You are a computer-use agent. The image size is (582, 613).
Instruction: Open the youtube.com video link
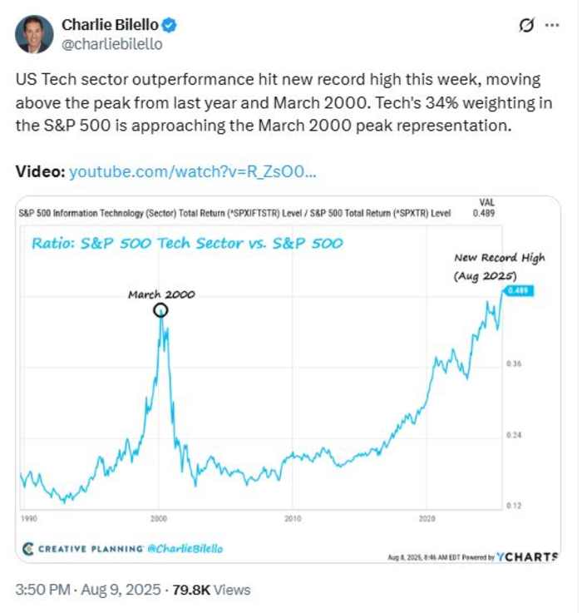click(x=192, y=172)
